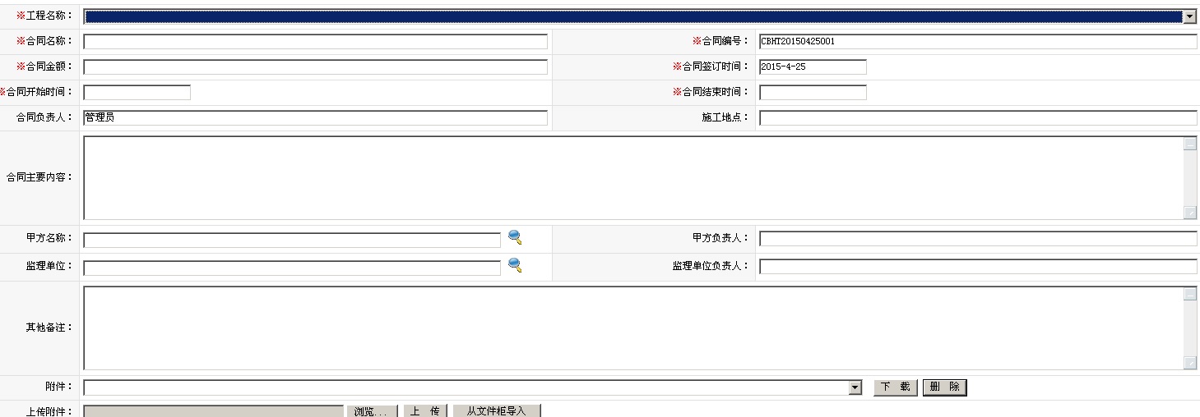
Task: Click the 合同结束时间 date field
Action: (x=813, y=92)
